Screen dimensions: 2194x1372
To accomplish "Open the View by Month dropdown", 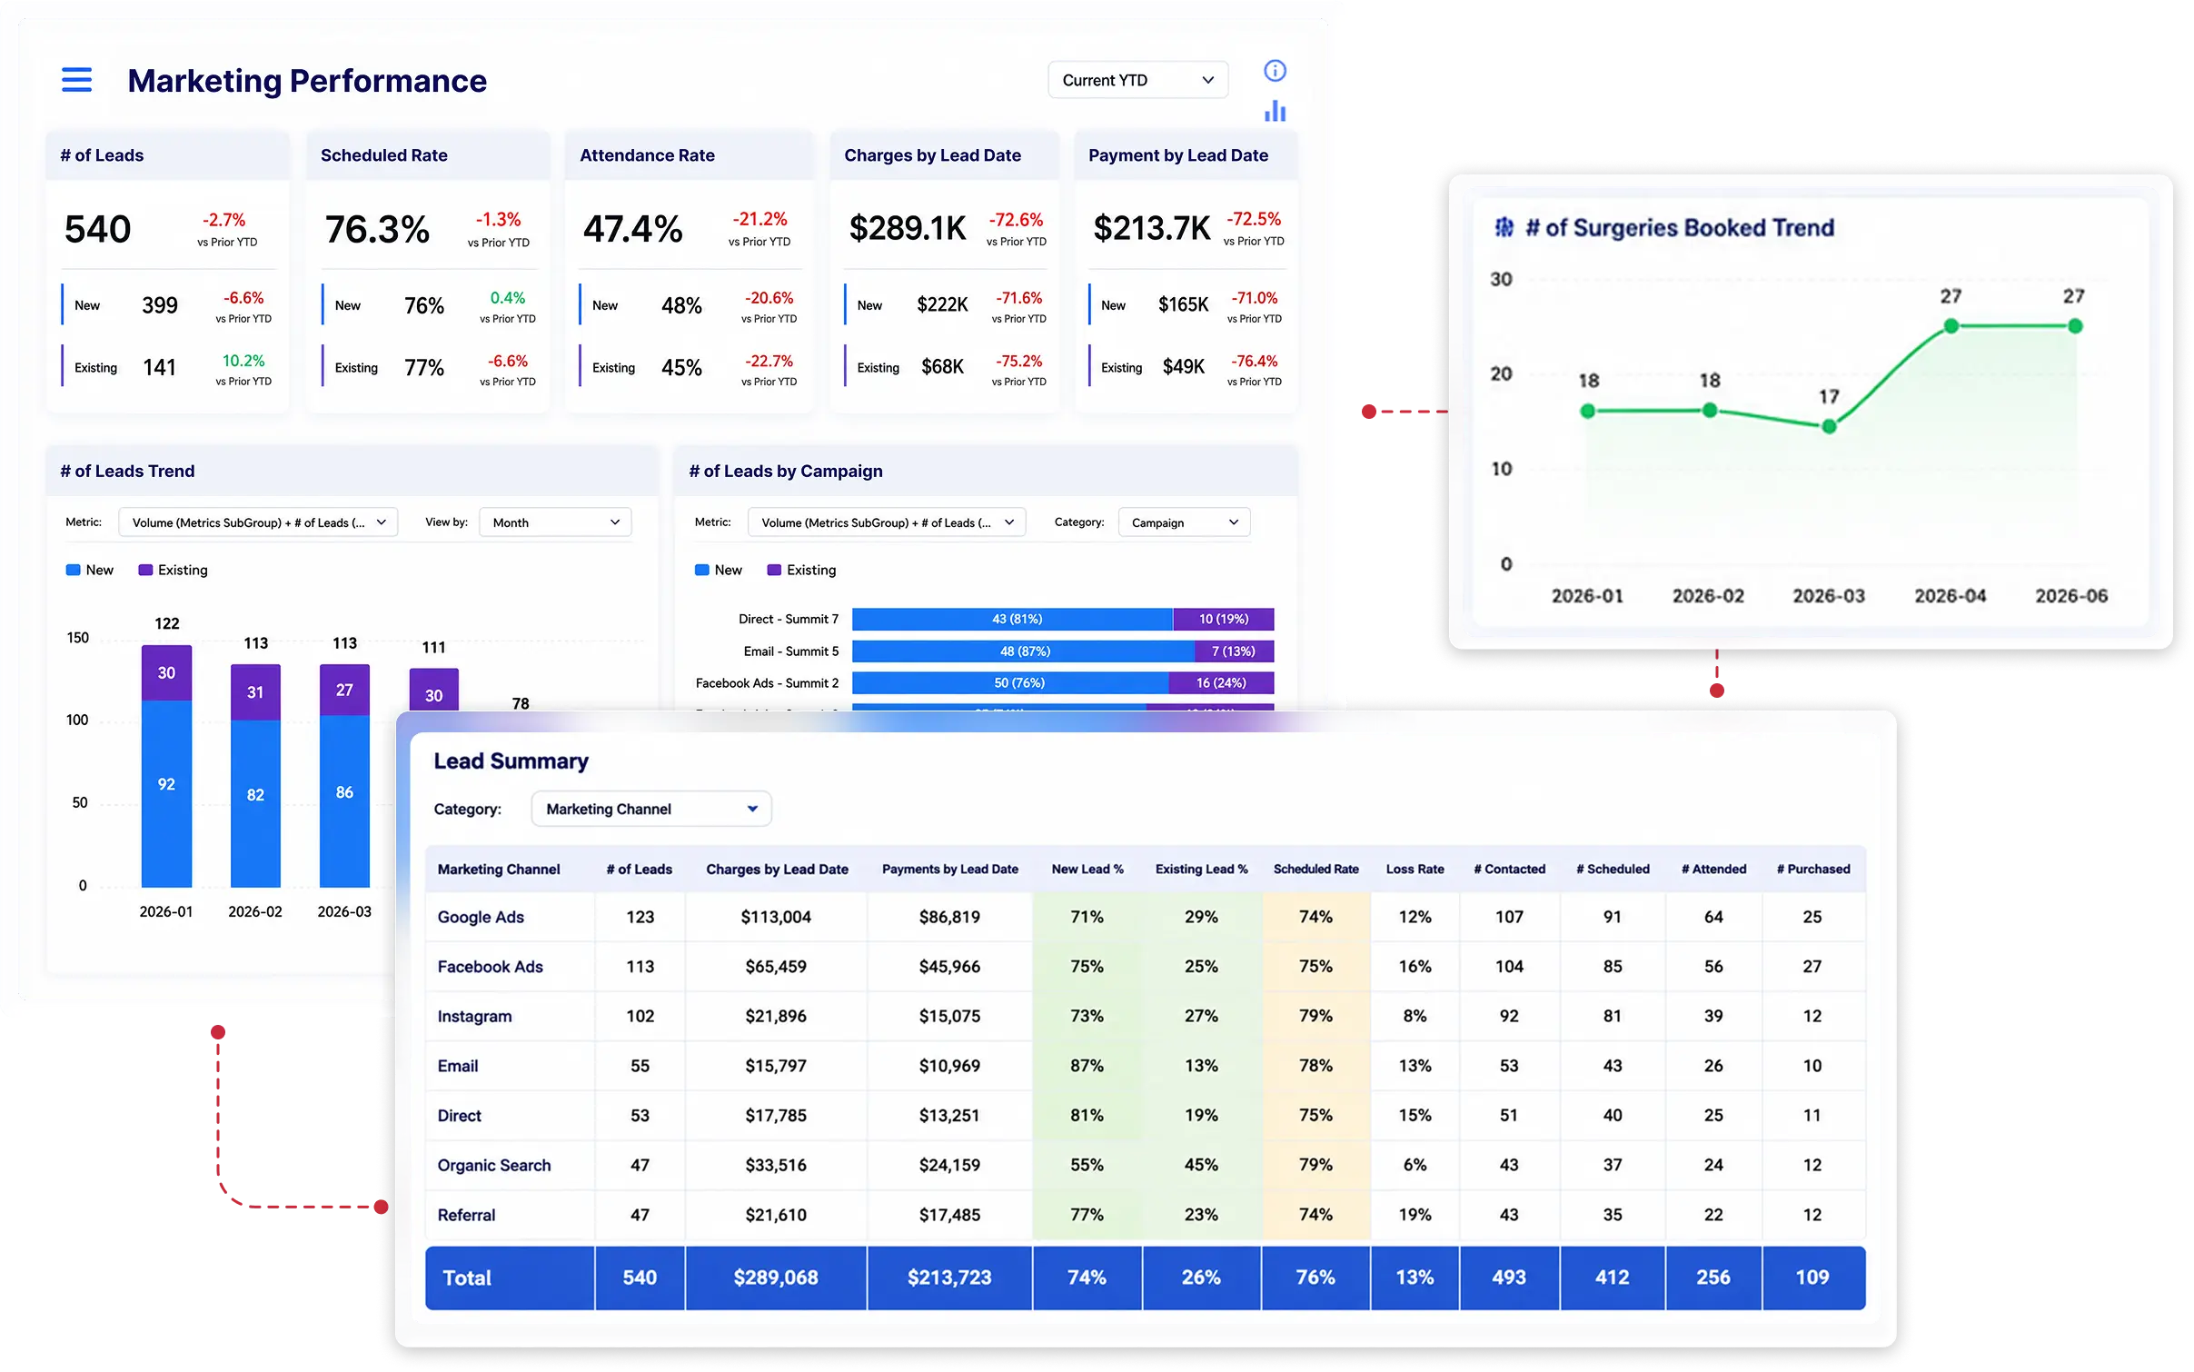I will click(555, 522).
